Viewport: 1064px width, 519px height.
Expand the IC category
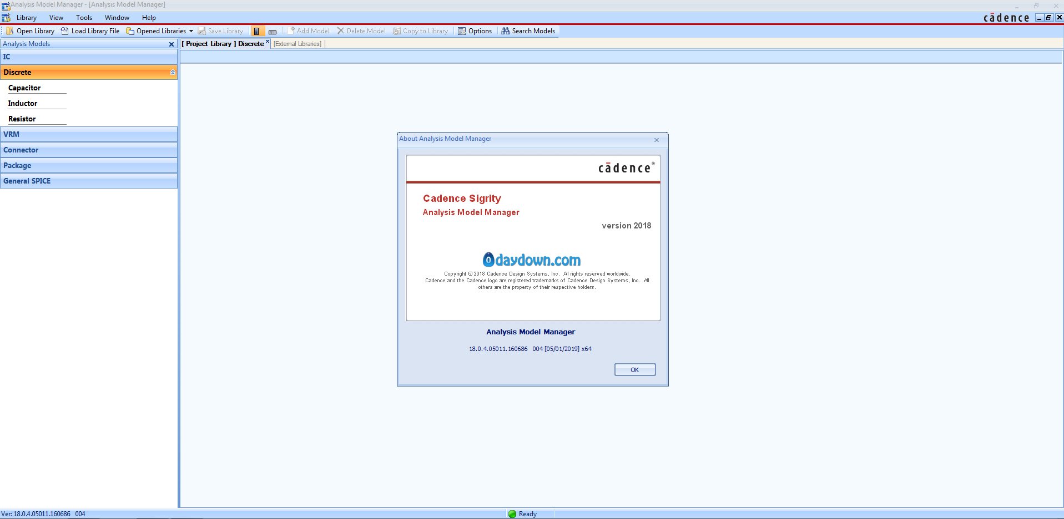tap(89, 57)
